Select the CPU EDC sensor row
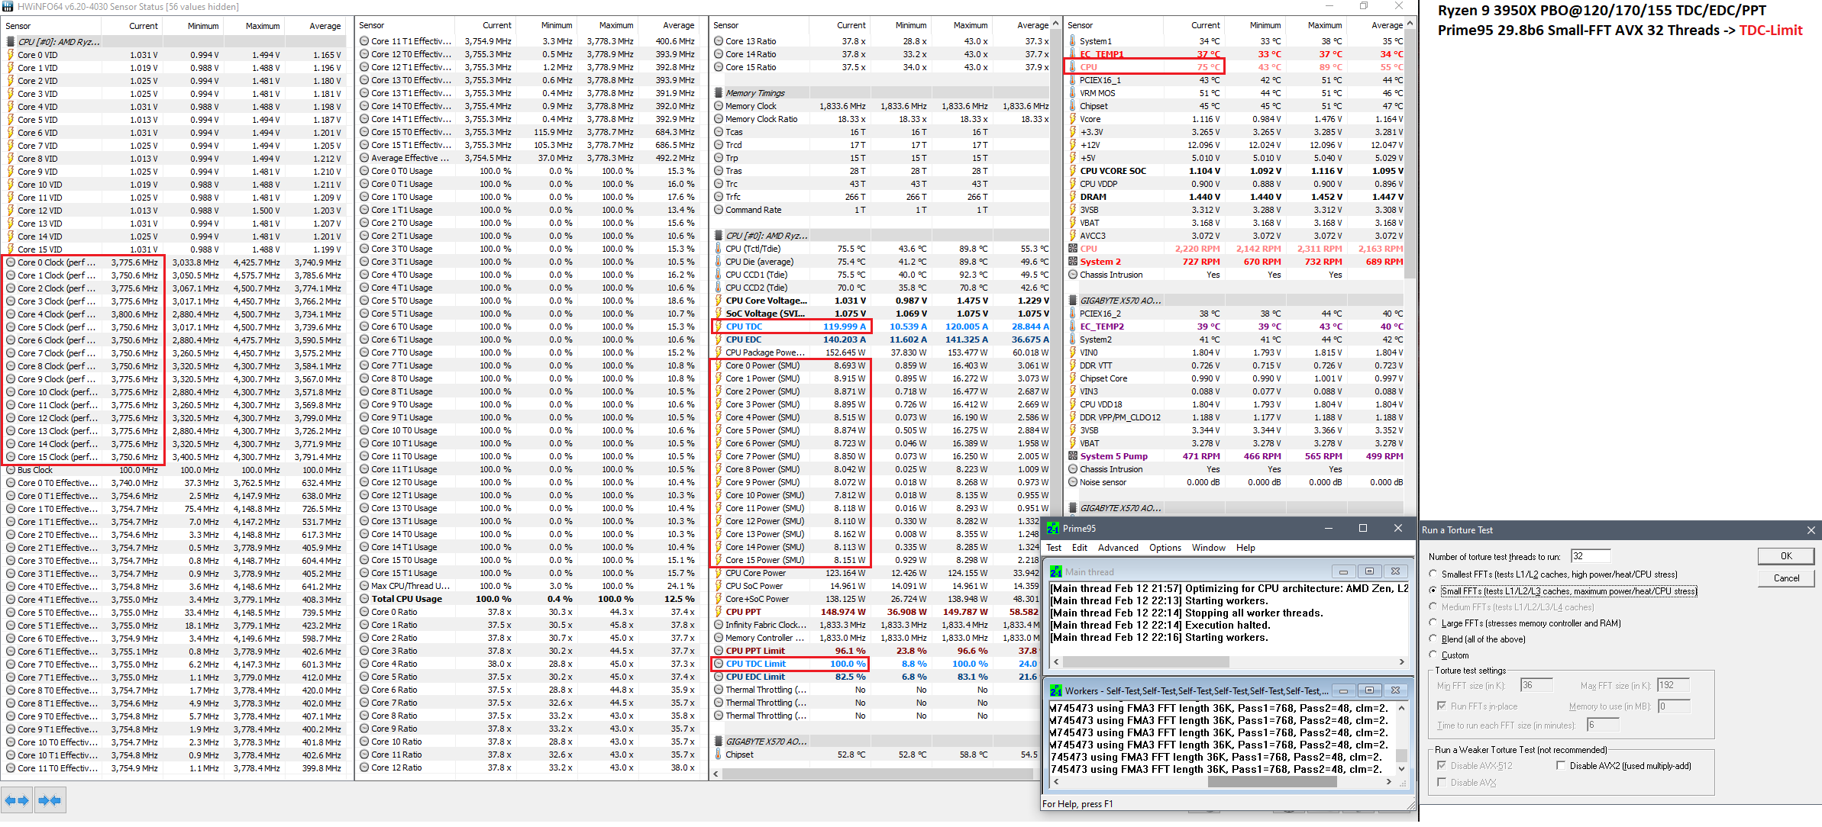Viewport: 1822px width, 827px height. [880, 339]
